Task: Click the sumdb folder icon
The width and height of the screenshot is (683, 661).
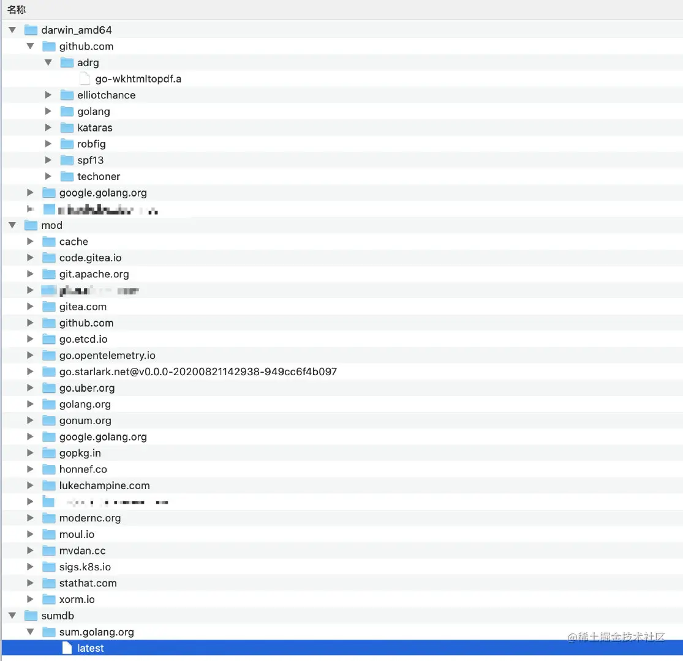Action: click(x=31, y=616)
